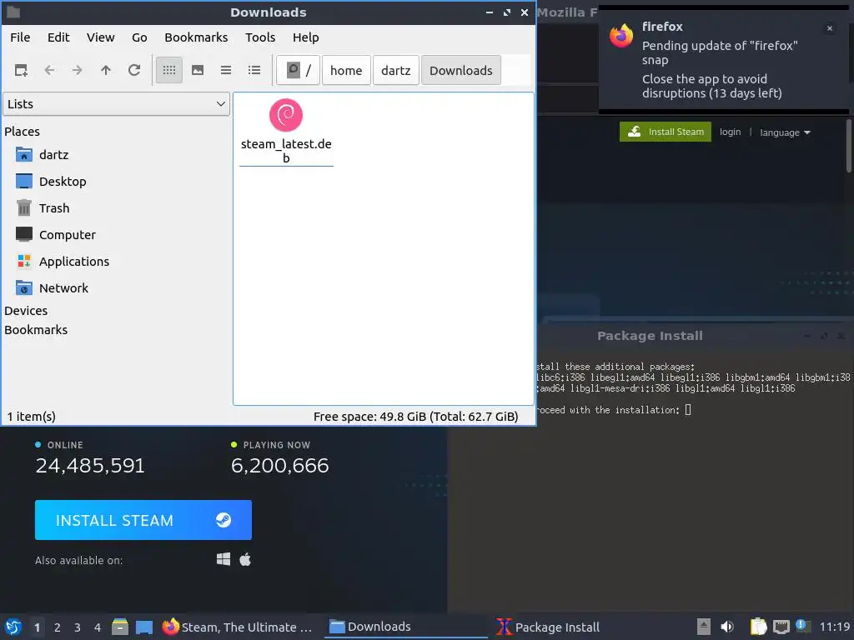The width and height of the screenshot is (854, 640).
Task: Switch to icon view mode
Action: 169,70
